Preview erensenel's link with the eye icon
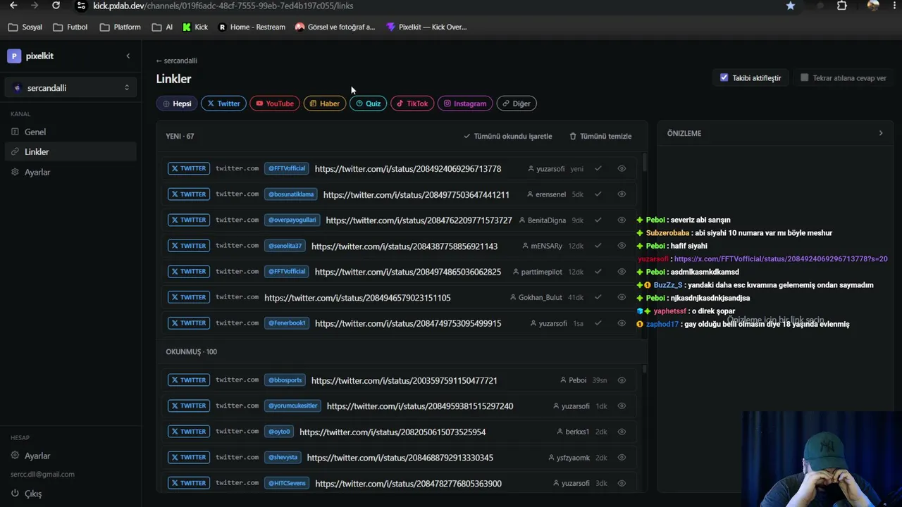 pos(622,194)
